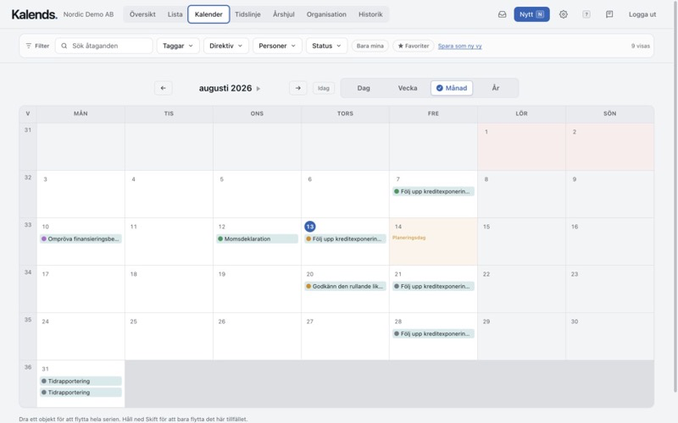Screen dimensions: 678x423
Task: Open the second Tidrapportering event on August 31
Action: pos(81,393)
